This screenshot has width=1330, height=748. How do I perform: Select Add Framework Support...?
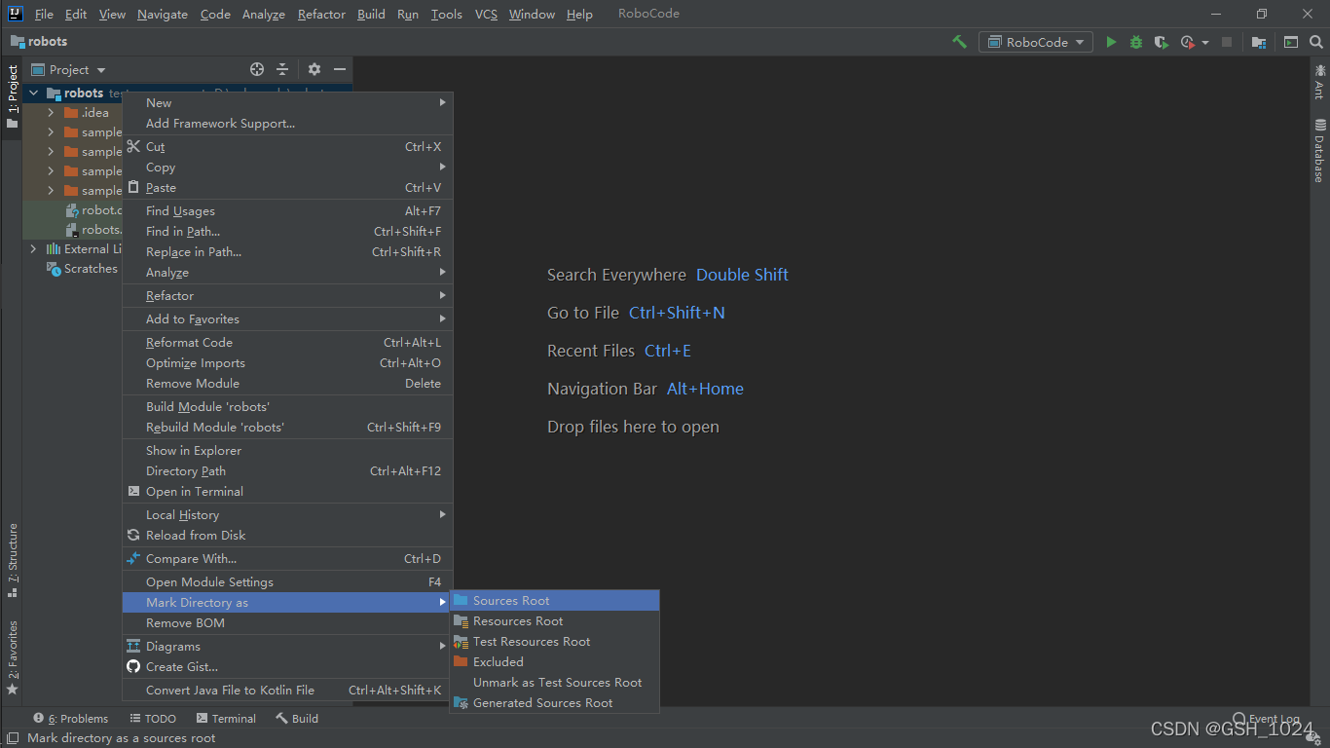287,124
